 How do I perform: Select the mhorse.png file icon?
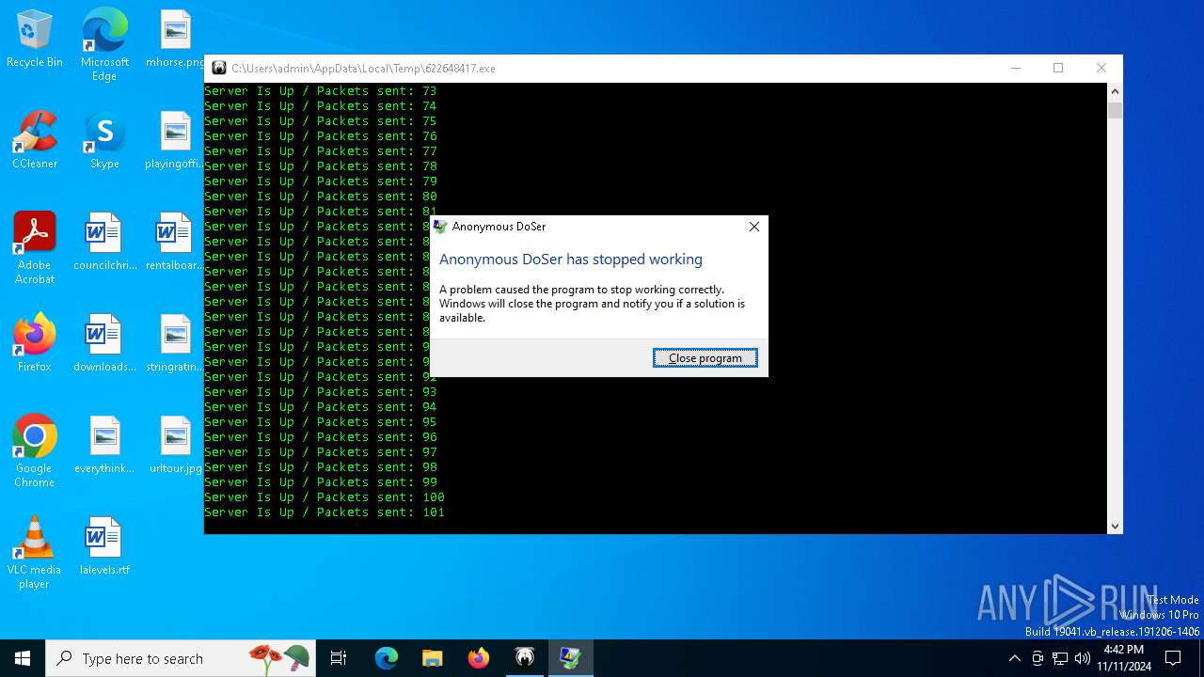click(175, 39)
